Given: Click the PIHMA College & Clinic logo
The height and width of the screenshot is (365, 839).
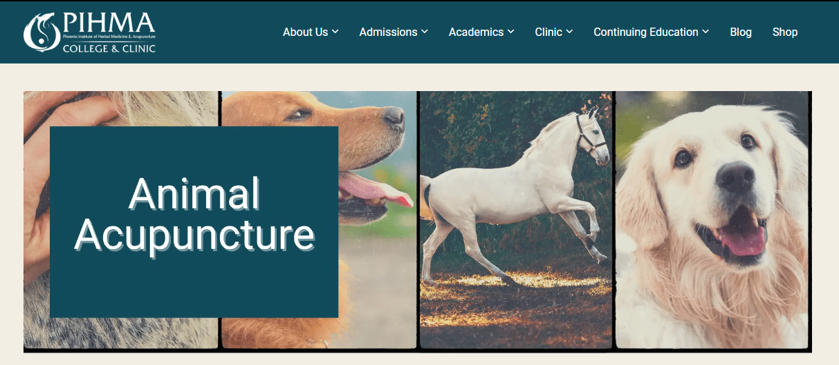Looking at the screenshot, I should click(x=90, y=32).
